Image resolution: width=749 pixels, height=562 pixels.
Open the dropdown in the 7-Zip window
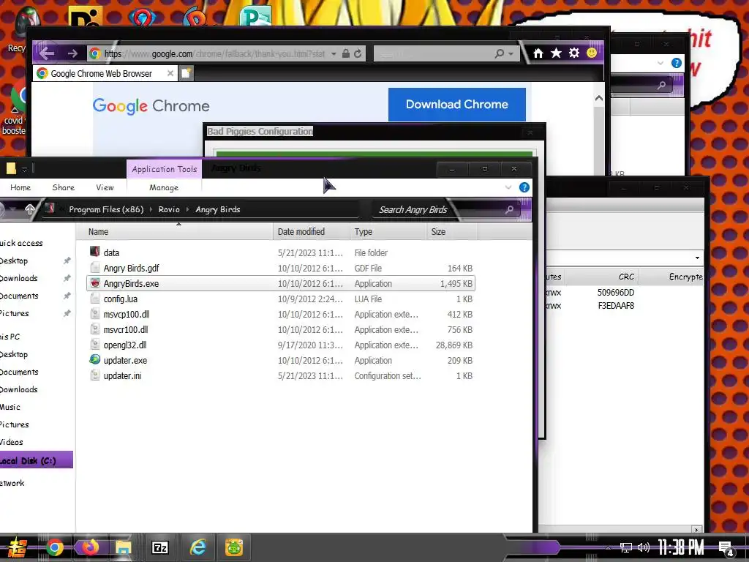[697, 258]
